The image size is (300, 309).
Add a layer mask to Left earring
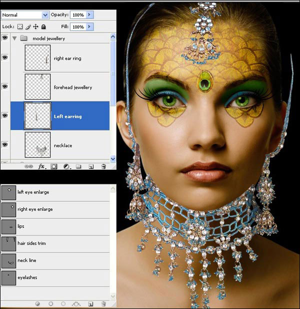click(54, 166)
